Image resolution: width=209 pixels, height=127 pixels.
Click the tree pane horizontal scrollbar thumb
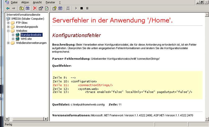coord(28,119)
